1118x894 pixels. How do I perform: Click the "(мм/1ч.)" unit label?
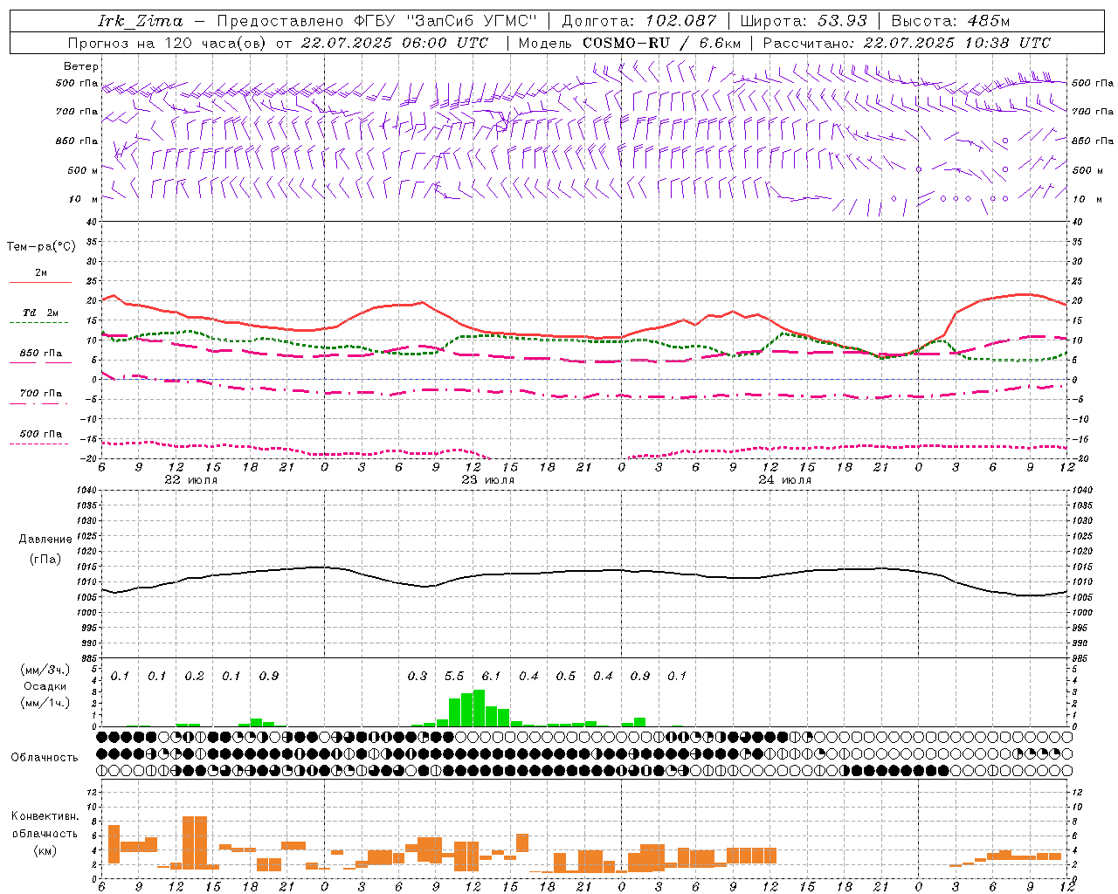pos(45,703)
